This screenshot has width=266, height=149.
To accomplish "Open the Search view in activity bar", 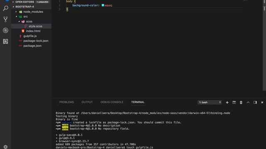I will 5,8.
